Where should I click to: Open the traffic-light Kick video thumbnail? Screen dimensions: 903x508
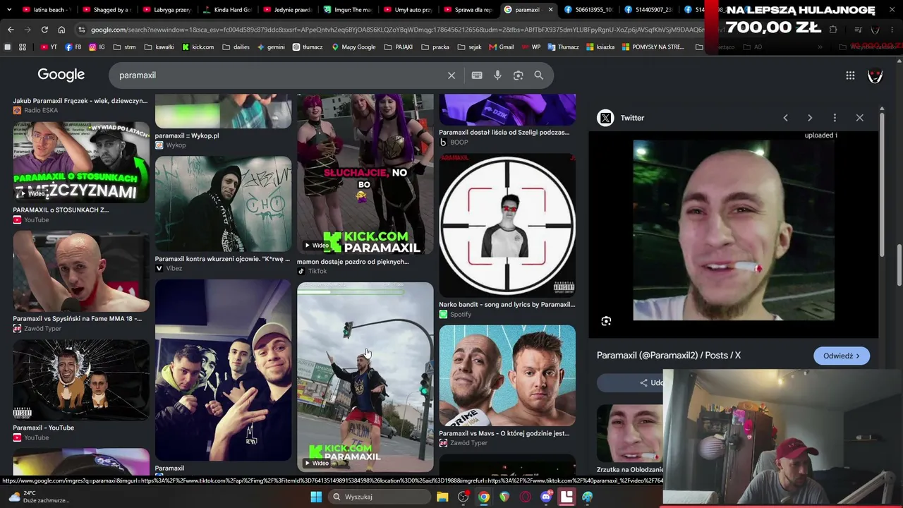point(365,377)
